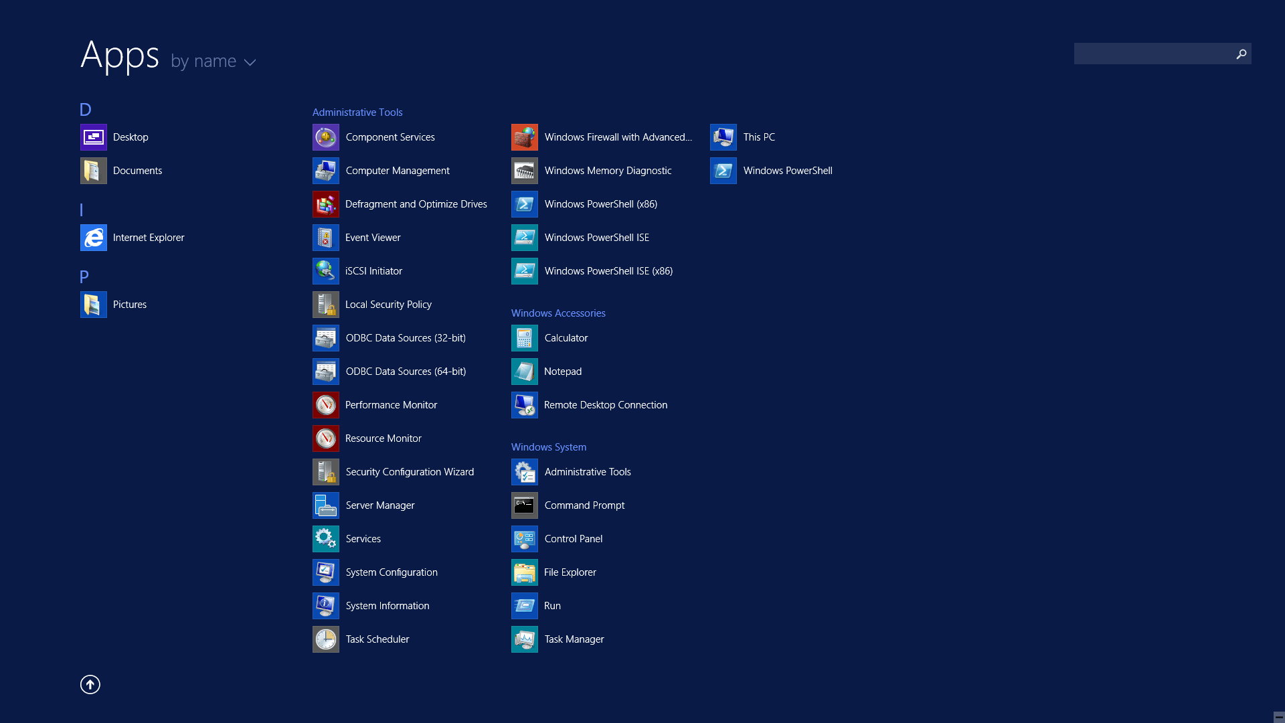Open Remote Desktop Connection icon
Image resolution: width=1285 pixels, height=723 pixels.
point(524,405)
